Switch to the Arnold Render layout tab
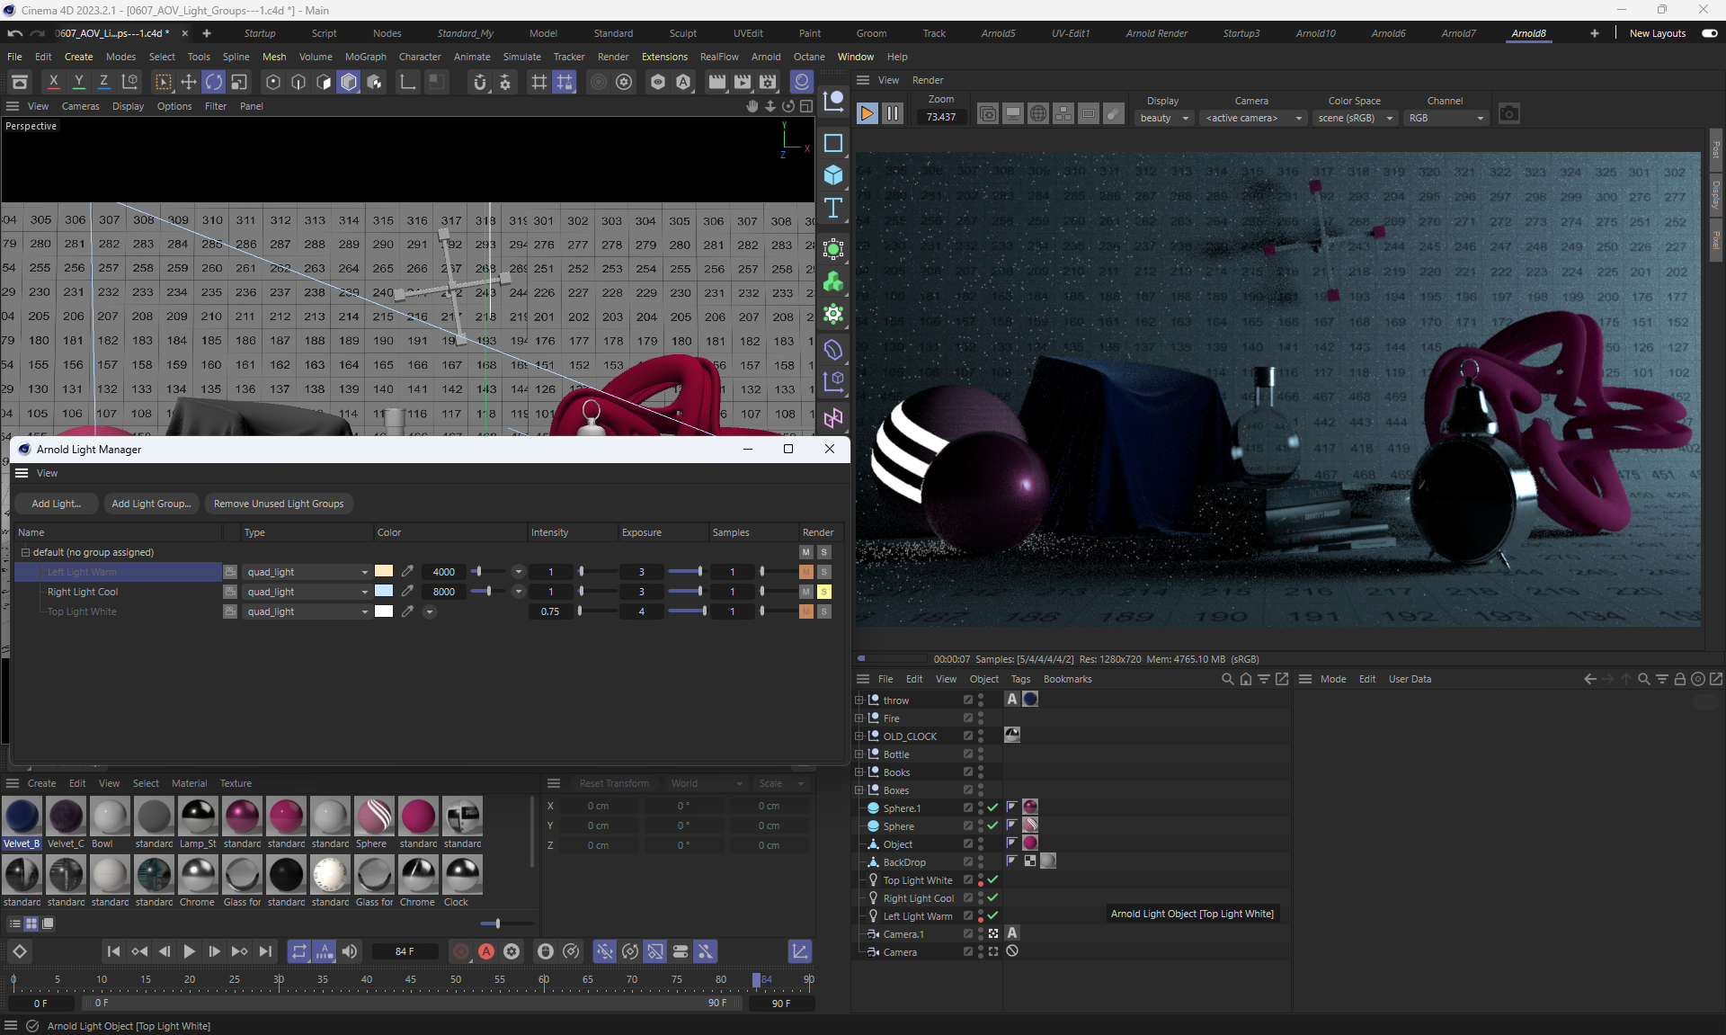 point(1156,33)
